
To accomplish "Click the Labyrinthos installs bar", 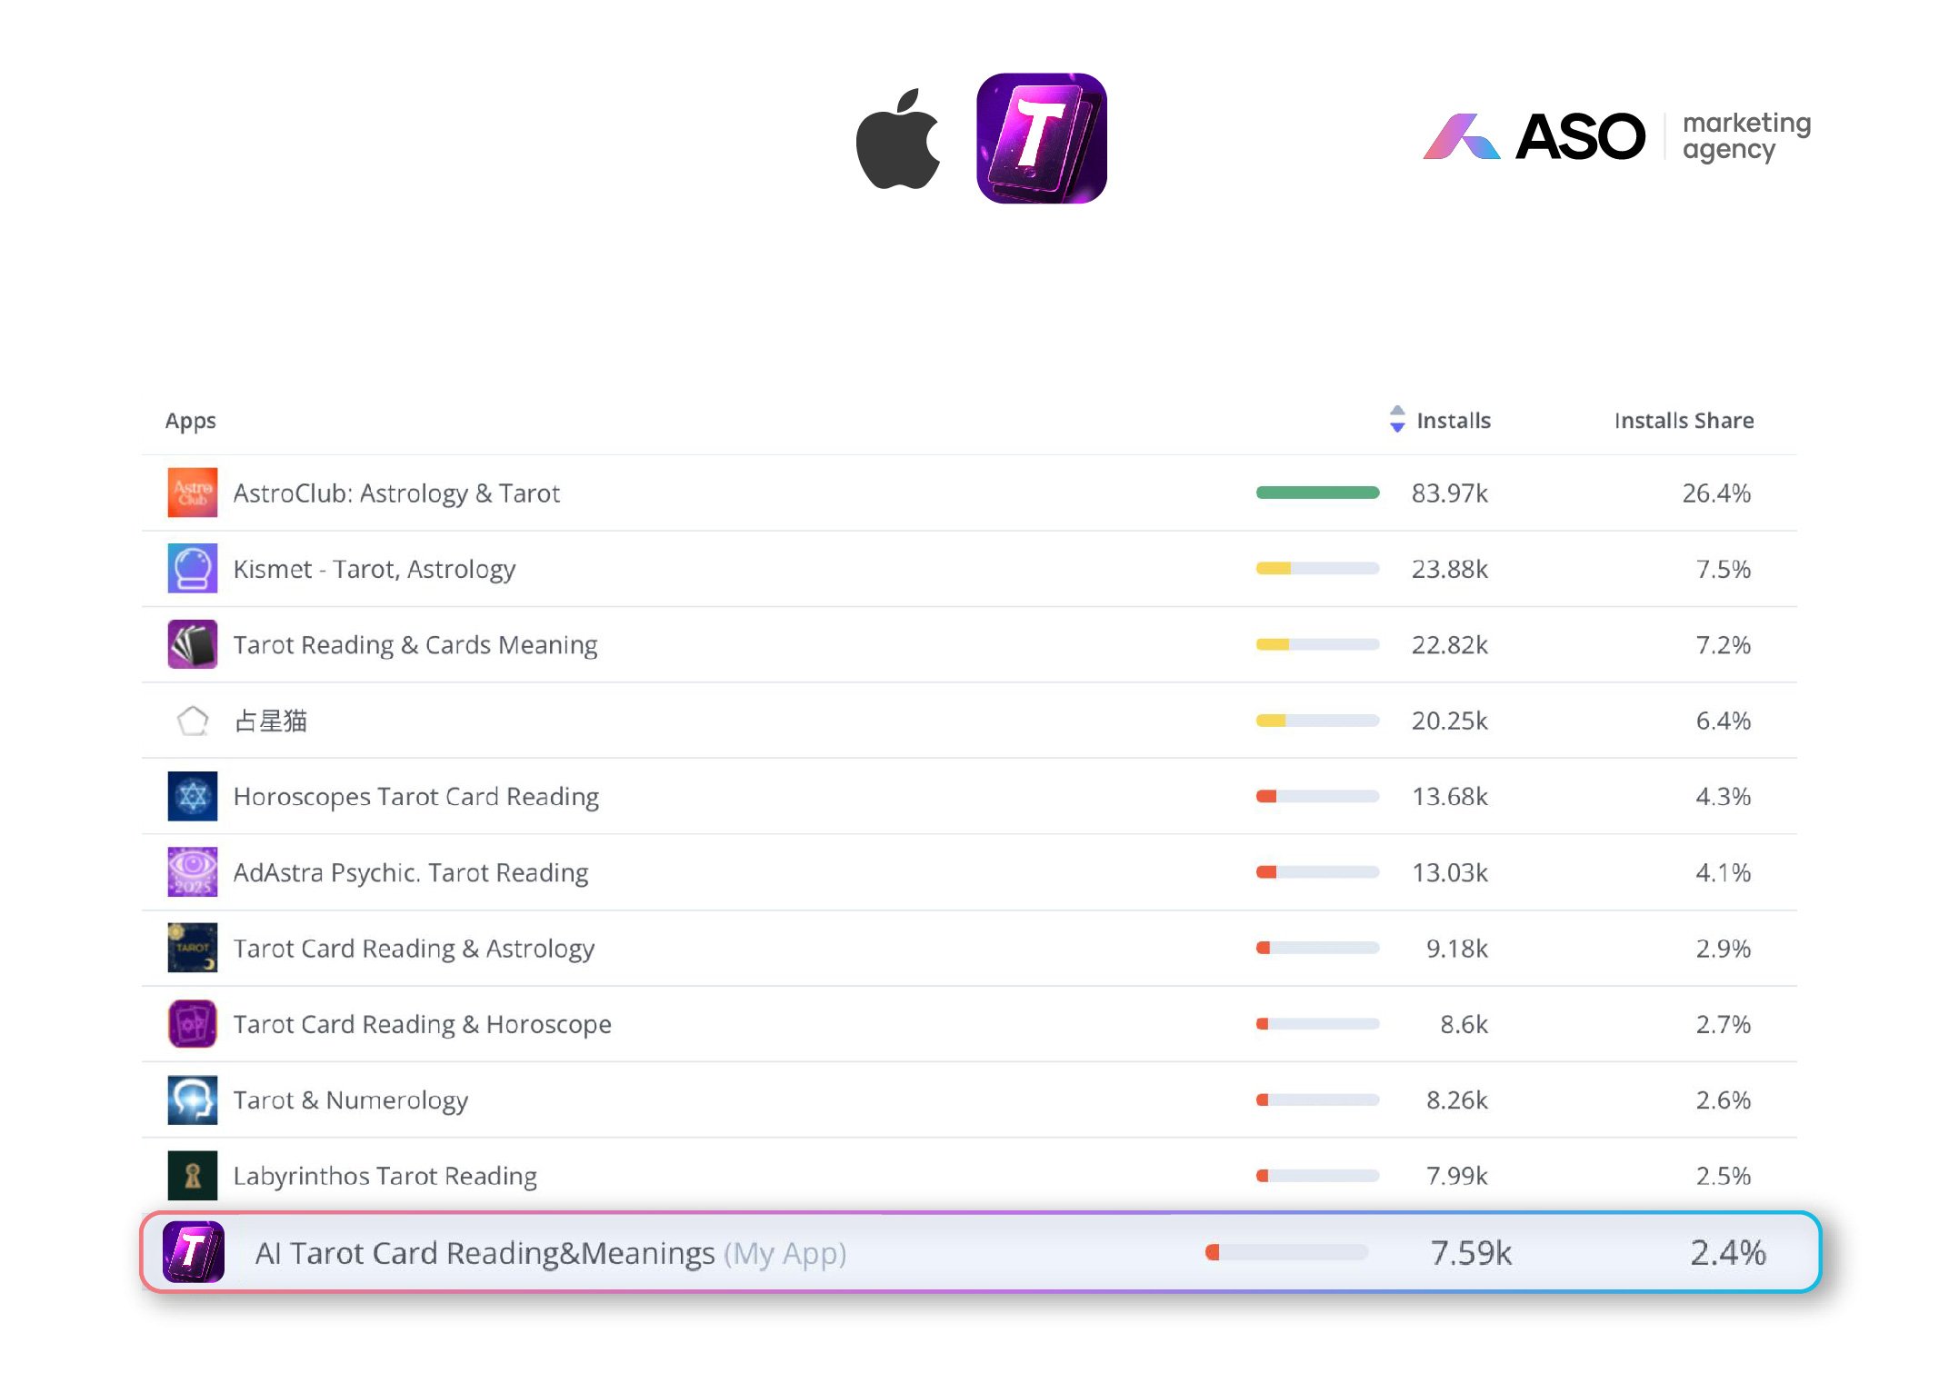I will (x=1317, y=1176).
